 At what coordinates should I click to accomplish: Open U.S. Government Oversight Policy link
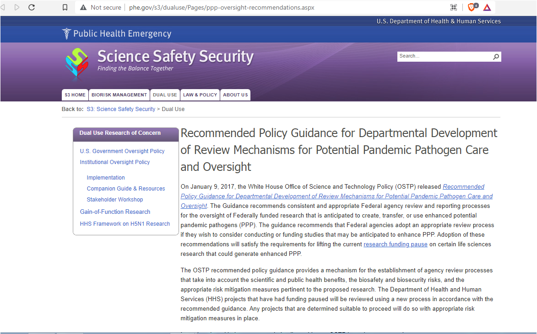coord(122,151)
